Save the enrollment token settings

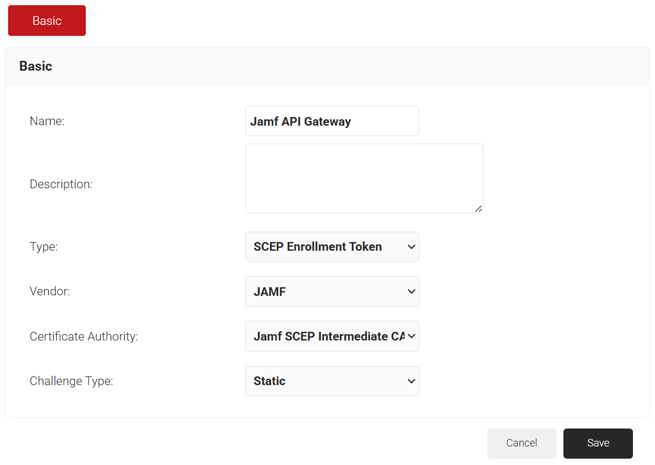[x=598, y=443]
